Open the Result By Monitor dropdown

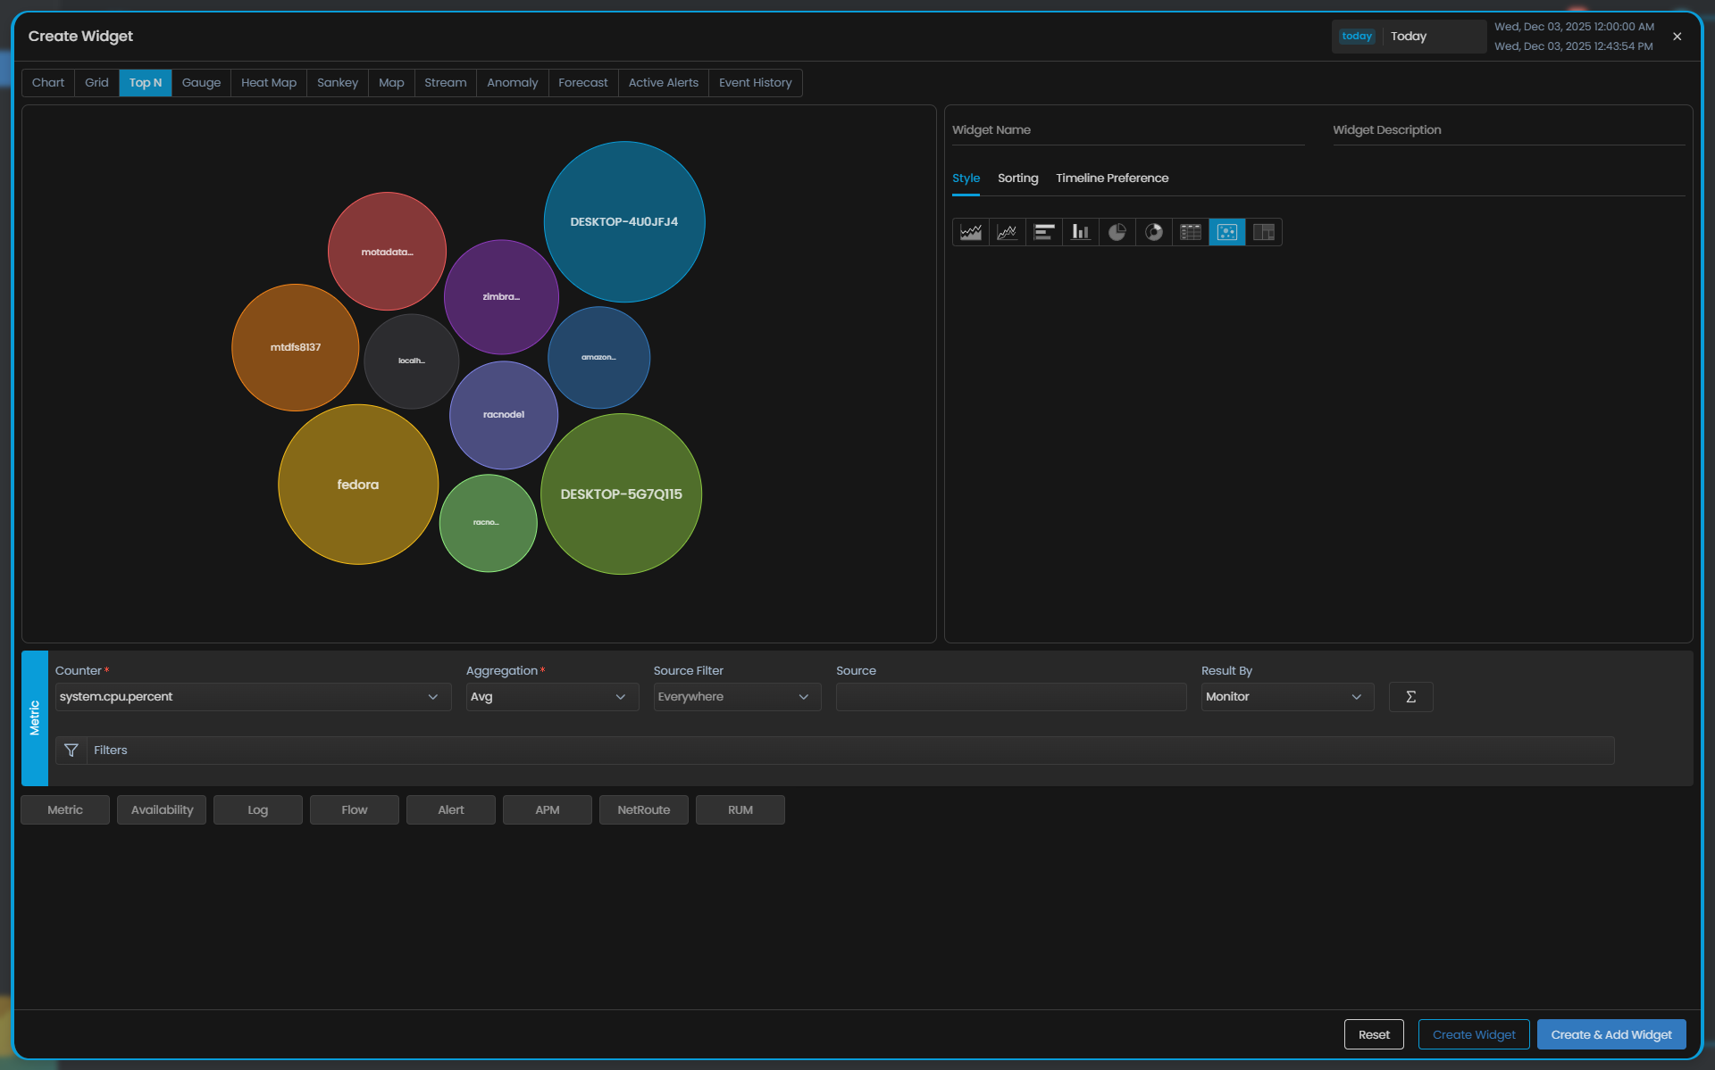[1286, 697]
